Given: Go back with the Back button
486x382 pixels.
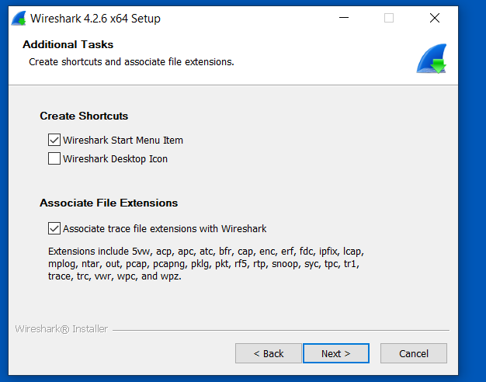Looking at the screenshot, I should (x=268, y=353).
